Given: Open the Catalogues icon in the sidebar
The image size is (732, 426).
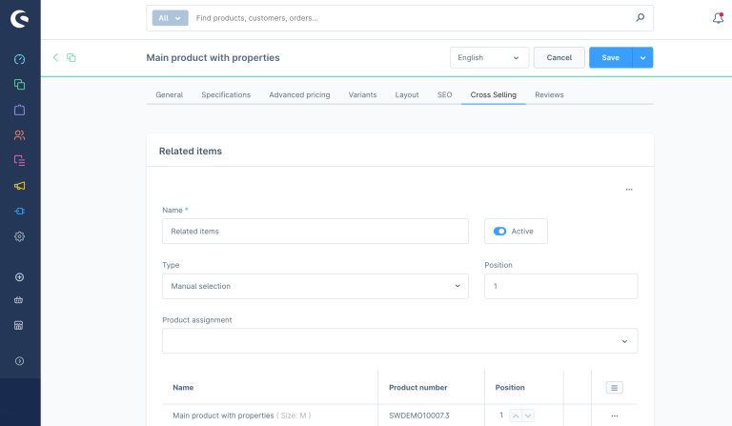Looking at the screenshot, I should tap(20, 85).
